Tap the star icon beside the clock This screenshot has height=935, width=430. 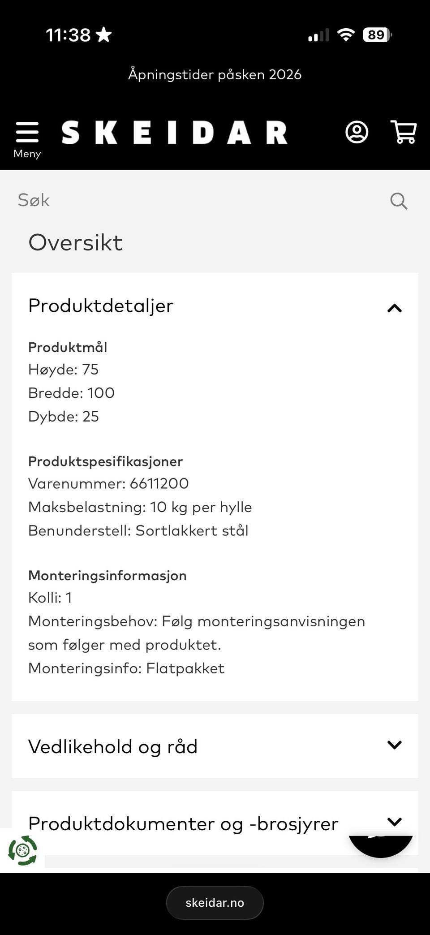(103, 34)
